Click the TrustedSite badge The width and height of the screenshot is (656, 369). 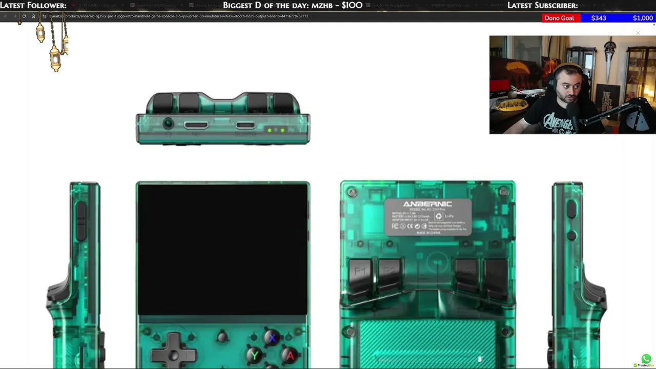click(x=644, y=365)
